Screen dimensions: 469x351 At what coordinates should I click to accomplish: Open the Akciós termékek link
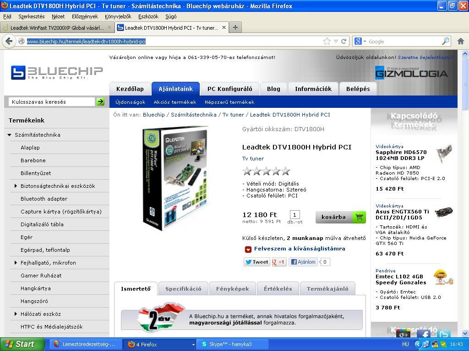coord(175,102)
